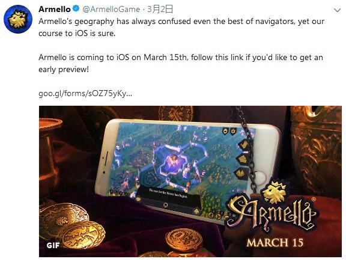Tap the gear settings icon on phone screen
Screen dimensions: 346x262
[x=233, y=132]
